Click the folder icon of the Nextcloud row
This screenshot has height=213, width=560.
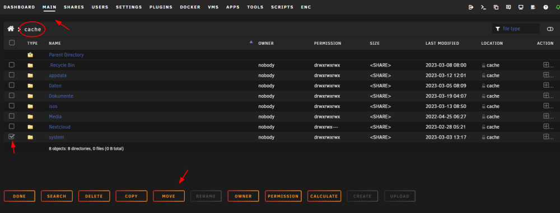[x=30, y=127]
